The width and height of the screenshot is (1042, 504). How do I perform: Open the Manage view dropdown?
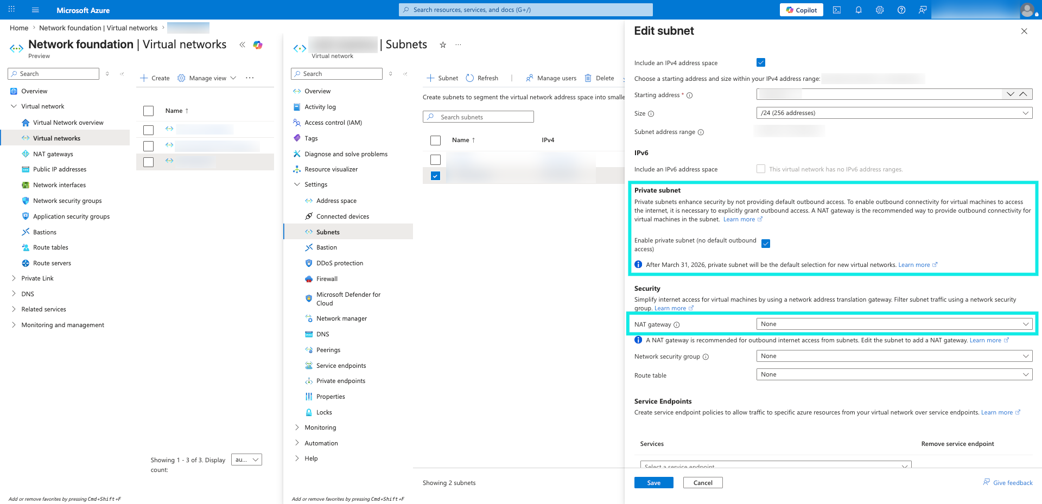(207, 78)
